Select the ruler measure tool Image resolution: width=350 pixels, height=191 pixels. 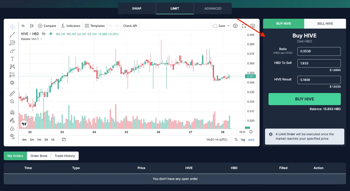click(12, 94)
